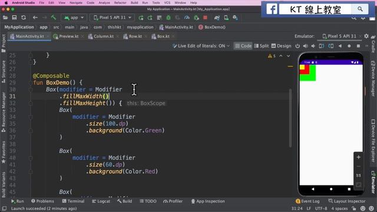The image size is (377, 212).
Task: Jump to previous highlighted error arrow
Action: (x=281, y=56)
